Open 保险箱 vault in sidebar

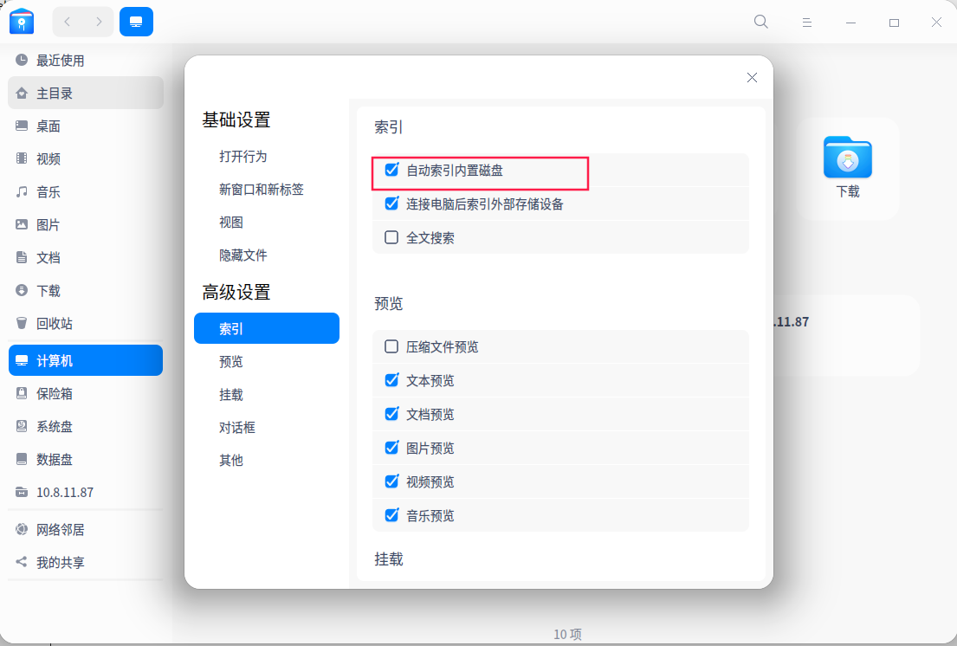[x=54, y=393]
